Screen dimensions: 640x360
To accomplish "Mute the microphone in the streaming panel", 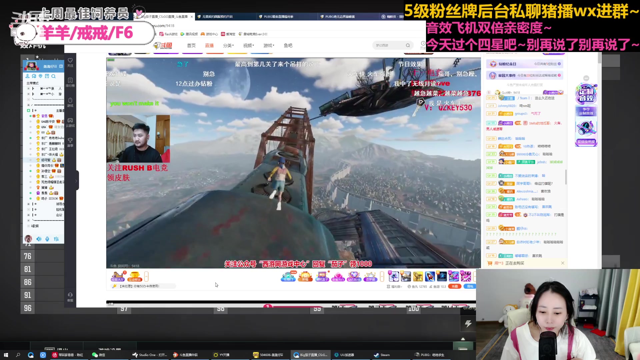I will coord(47,239).
